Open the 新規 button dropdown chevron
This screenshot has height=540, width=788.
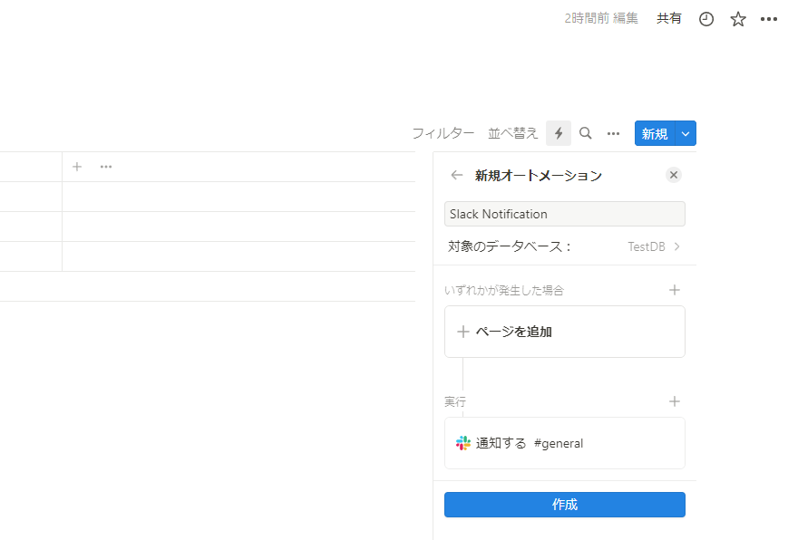pyautogui.click(x=685, y=132)
